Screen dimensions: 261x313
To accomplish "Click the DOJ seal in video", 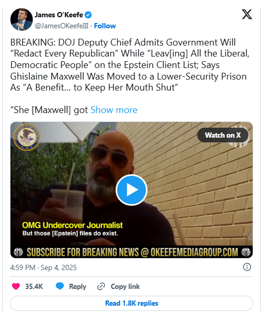I will [27, 137].
